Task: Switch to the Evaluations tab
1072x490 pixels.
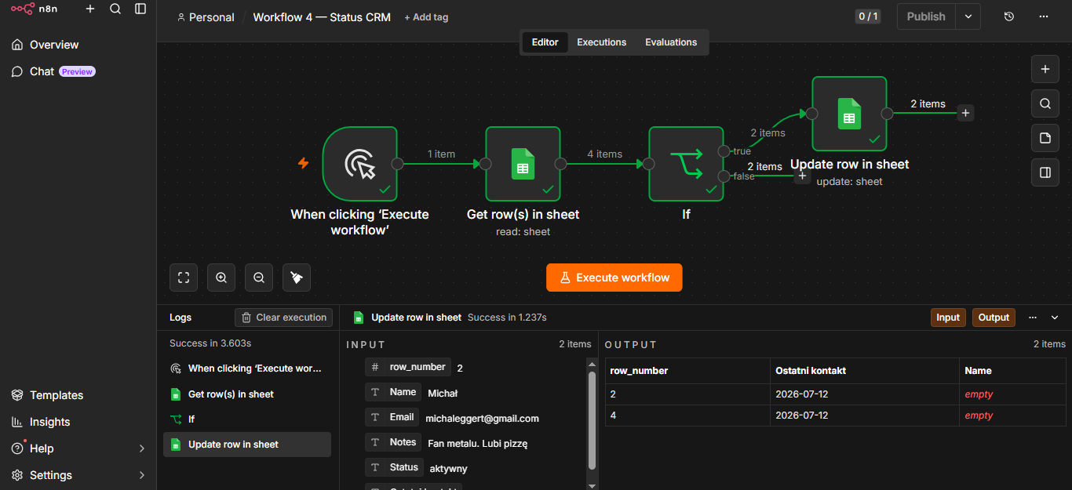Action: 671,42
